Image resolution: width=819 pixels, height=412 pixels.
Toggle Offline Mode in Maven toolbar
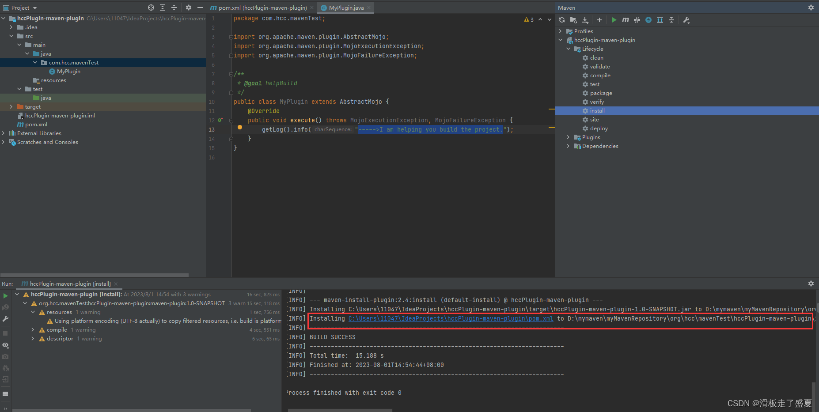648,20
